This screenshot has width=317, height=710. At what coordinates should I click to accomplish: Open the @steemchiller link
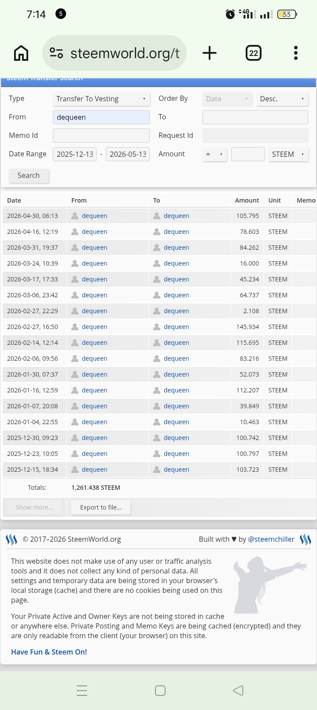(271, 539)
